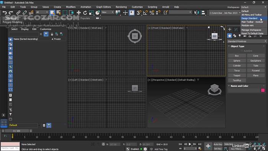Screen dimensions: 268x151
Task: Create a Teapot primitive
Action: (237, 75)
